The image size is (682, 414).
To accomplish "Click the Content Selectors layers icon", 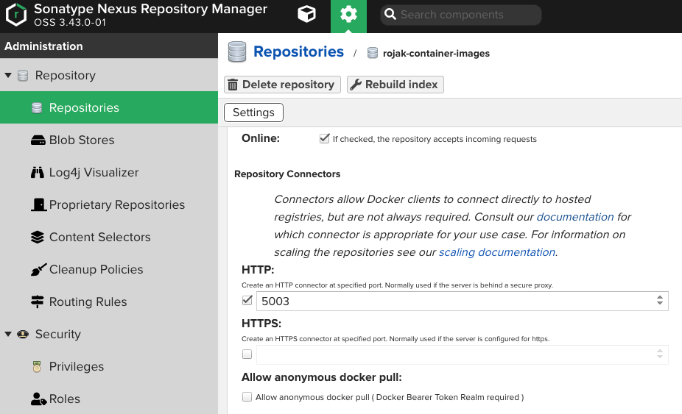I will 38,238.
